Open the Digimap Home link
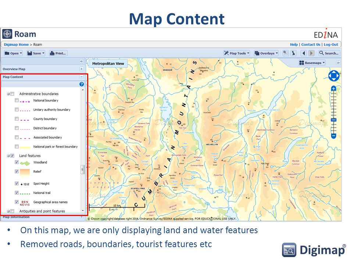 16,44
